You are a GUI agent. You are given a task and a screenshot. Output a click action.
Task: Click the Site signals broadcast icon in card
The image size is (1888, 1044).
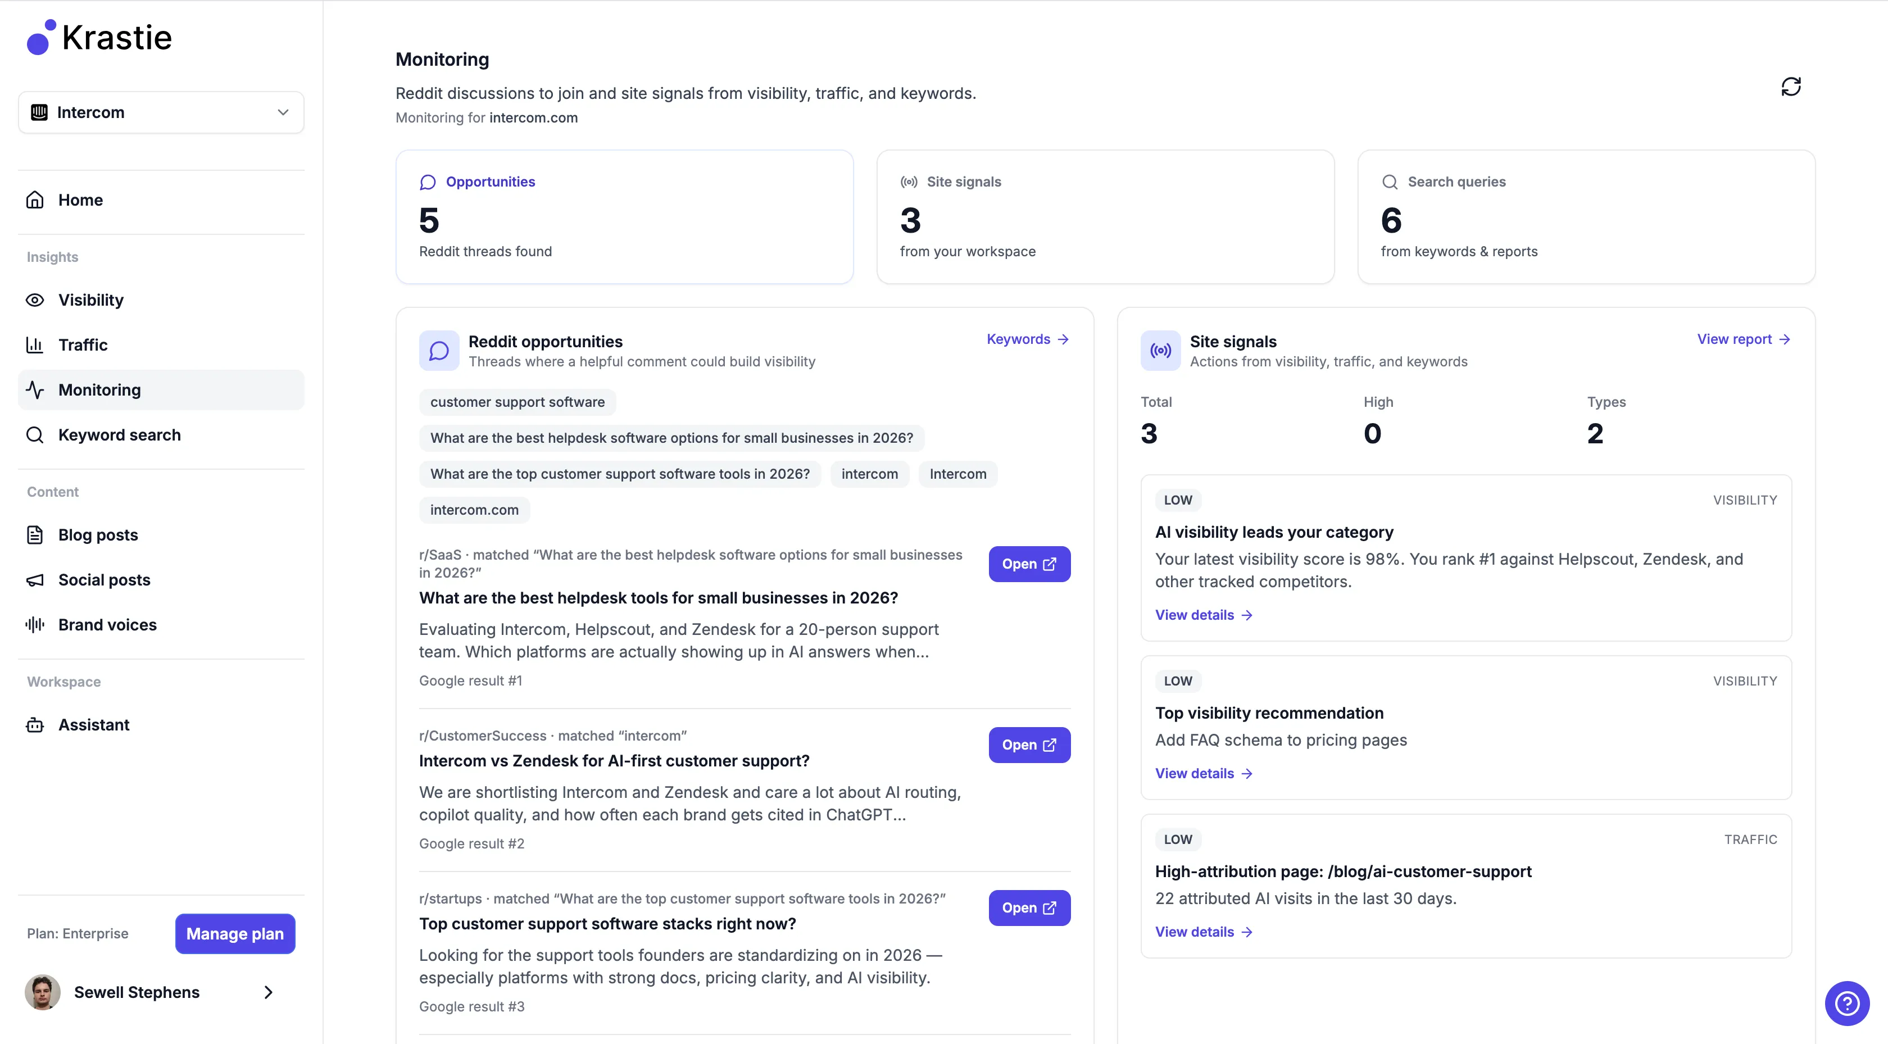coord(909,182)
